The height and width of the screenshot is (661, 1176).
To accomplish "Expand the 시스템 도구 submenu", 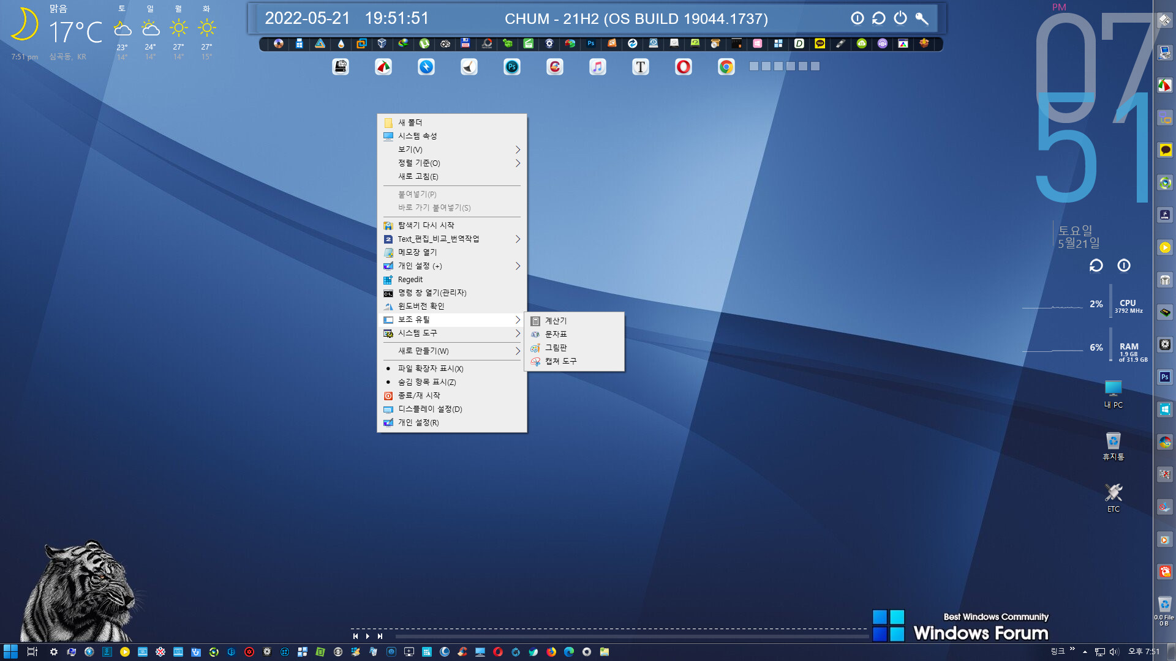I will coord(452,333).
